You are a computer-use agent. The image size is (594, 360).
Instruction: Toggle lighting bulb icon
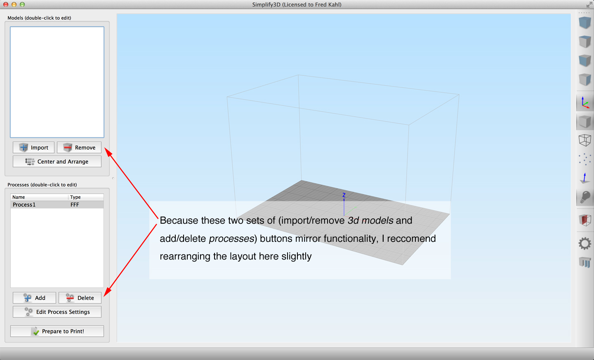pos(585,197)
